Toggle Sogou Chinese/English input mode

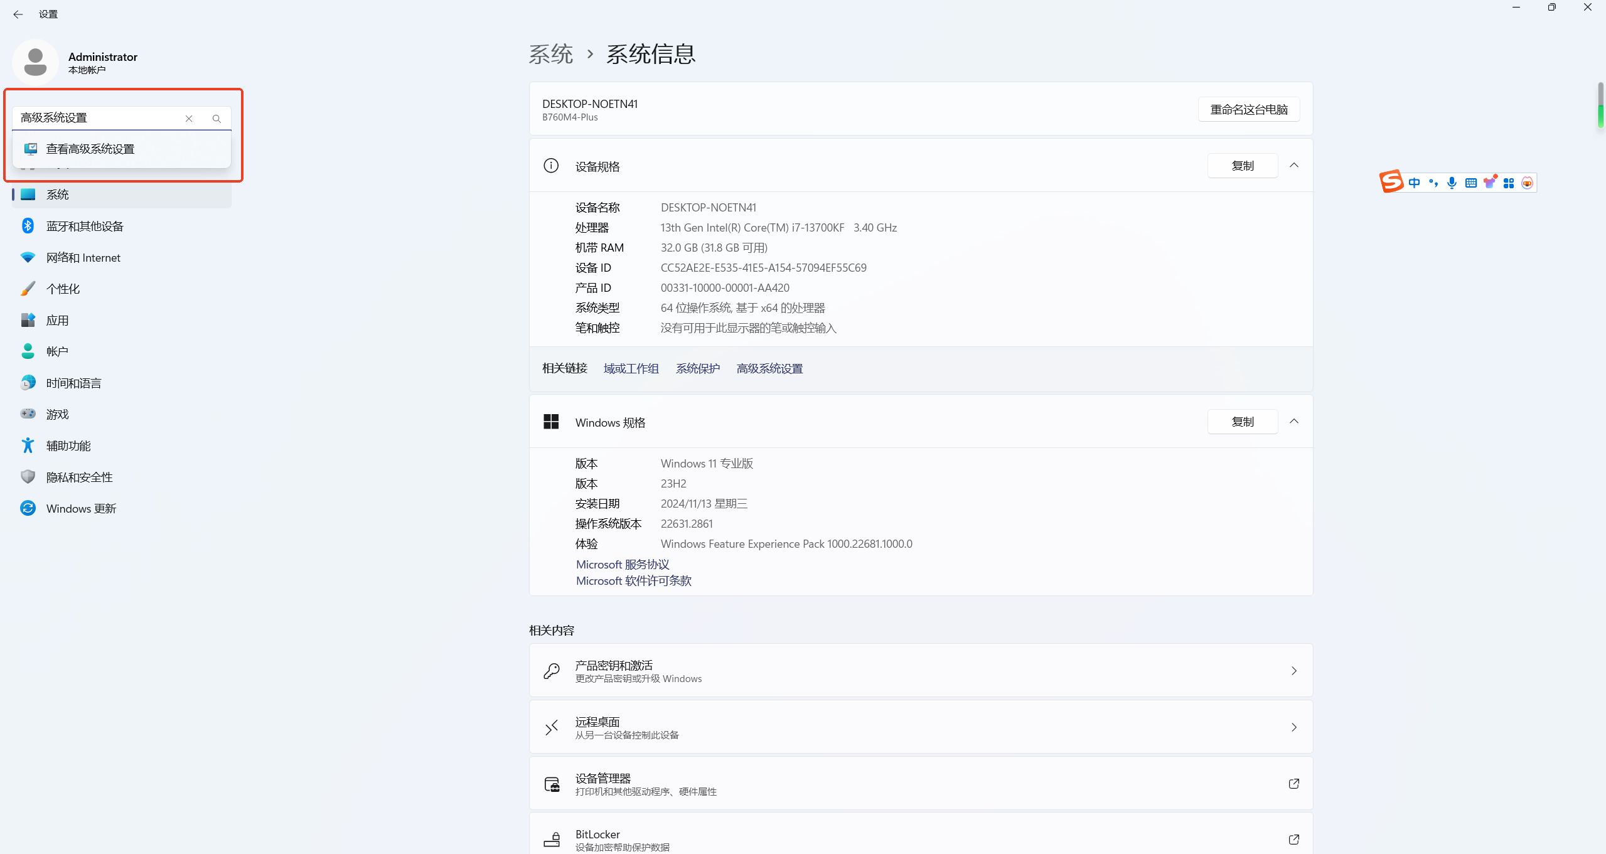click(1414, 183)
